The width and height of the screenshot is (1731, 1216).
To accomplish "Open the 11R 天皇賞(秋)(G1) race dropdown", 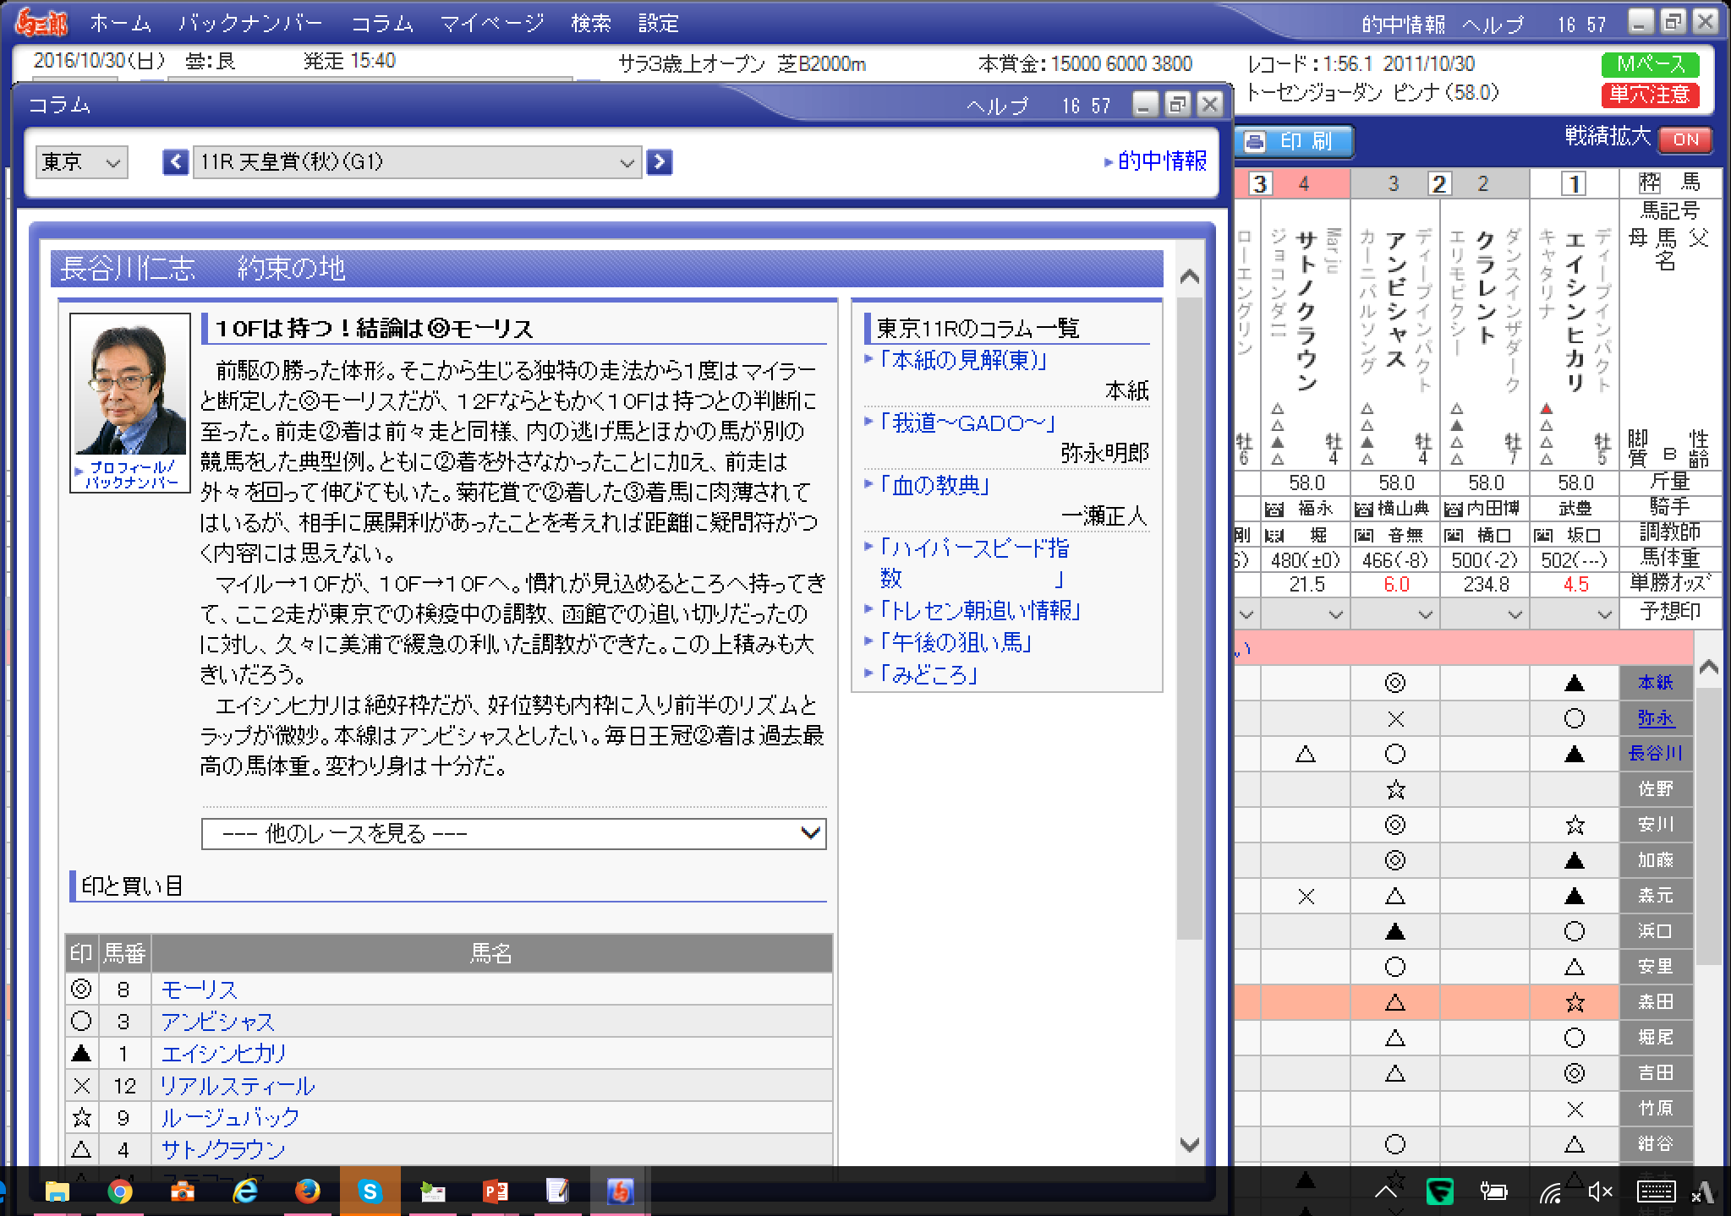I will pos(417,162).
